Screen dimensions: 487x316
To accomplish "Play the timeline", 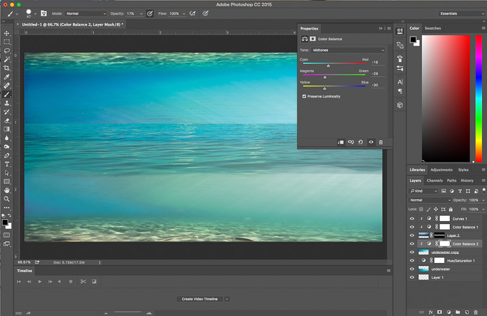I will (40, 281).
